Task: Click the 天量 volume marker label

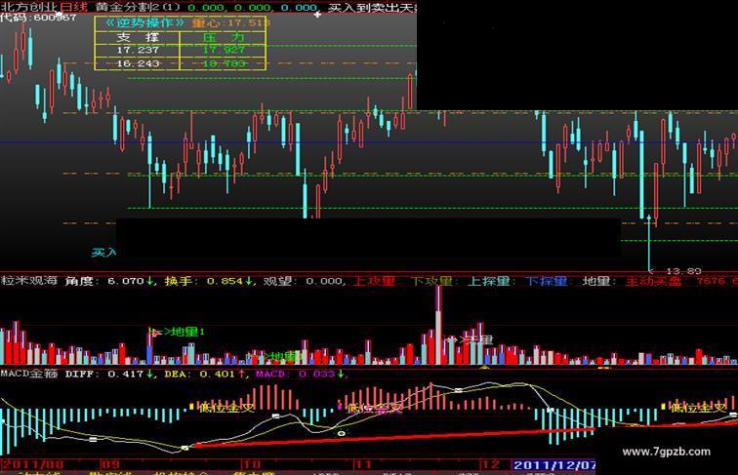Action: pyautogui.click(x=478, y=339)
